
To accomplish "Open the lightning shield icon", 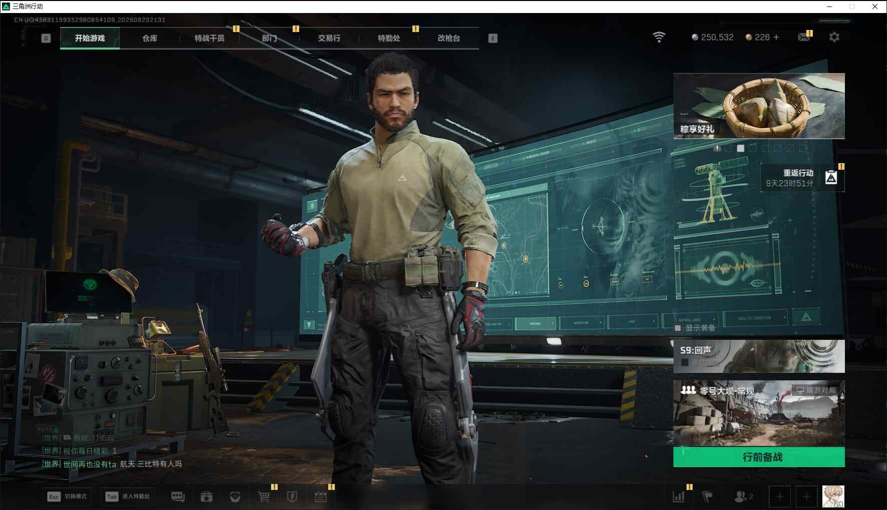I will point(292,496).
